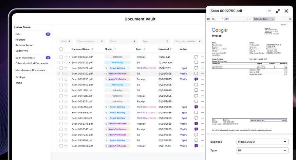296x160 pixels.
Task: Check the box for Scan 0029351.pdf
Action: pos(61,101)
